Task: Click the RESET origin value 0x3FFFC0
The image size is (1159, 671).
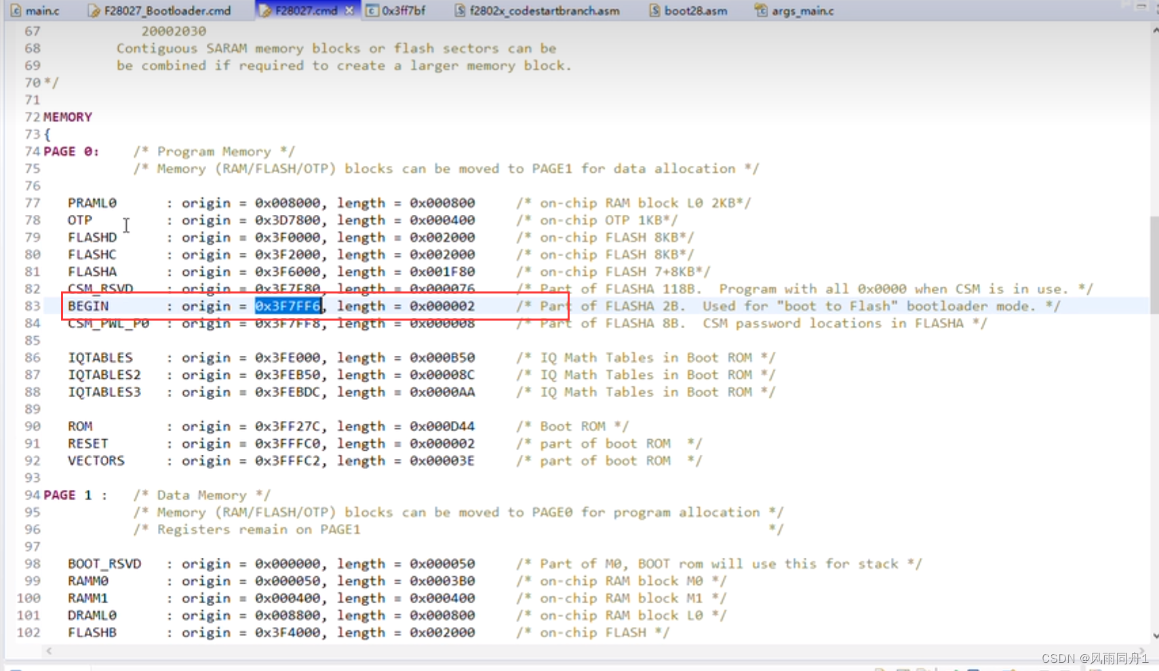Action: coord(288,443)
